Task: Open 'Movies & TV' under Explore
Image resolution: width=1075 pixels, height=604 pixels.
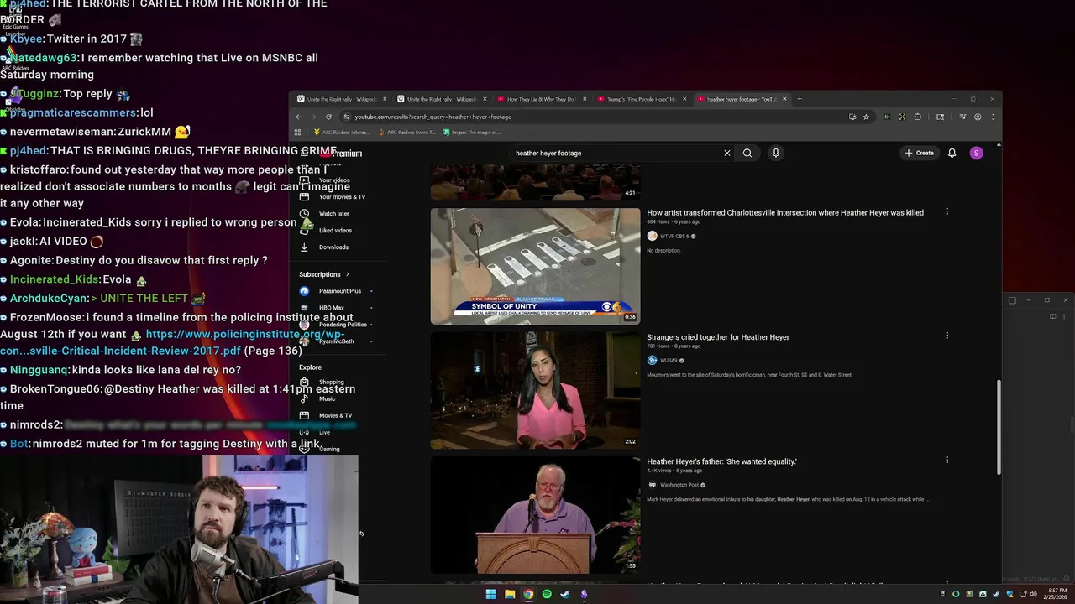Action: (335, 415)
